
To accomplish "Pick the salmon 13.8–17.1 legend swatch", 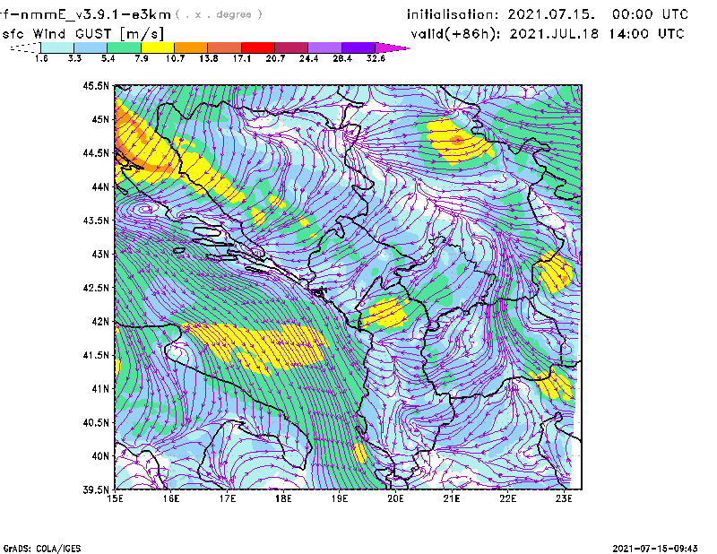I will 225,48.
